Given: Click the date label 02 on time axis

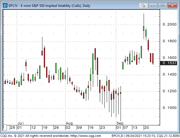Looking at the screenshot, I should 68,127.
